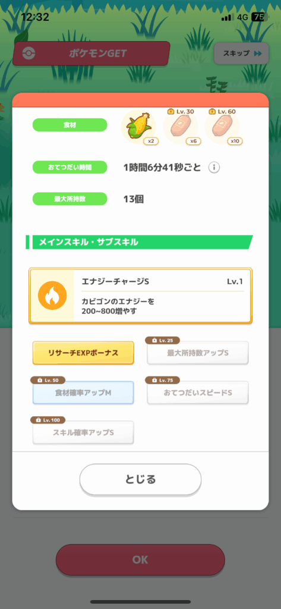Tap the locked Lv. 30 sausage ingredient
Image resolution: width=281 pixels, height=609 pixels.
click(x=181, y=128)
